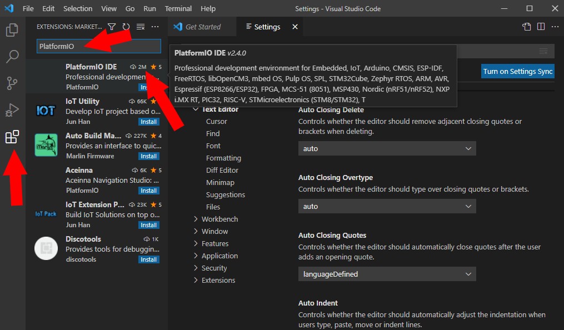Collapse the Text Editor settings section

pos(196,109)
